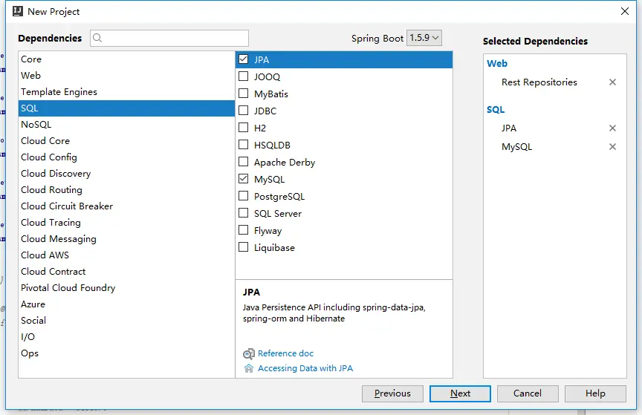Click MySQL entry in Selected Dependencies
642x415 pixels.
coord(516,146)
